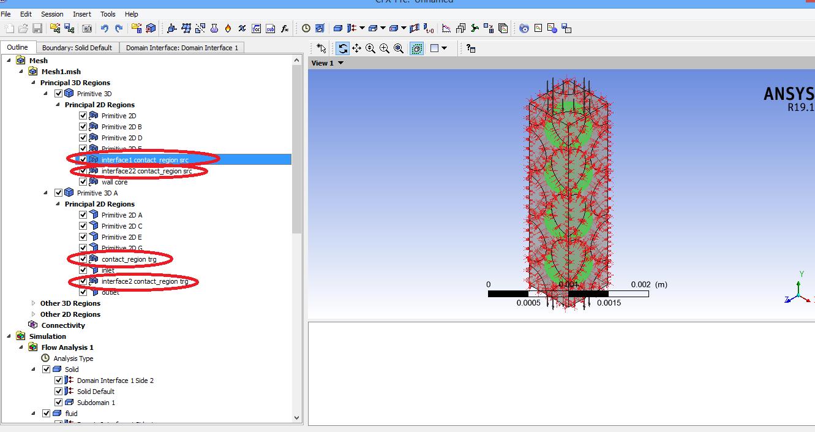Activate the Zoom Box tool in viewer toolbar

[384, 48]
